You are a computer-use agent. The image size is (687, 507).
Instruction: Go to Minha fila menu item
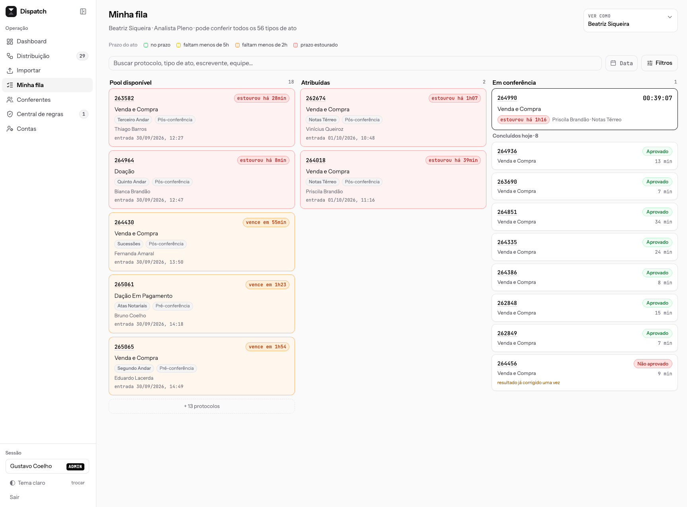tap(47, 85)
